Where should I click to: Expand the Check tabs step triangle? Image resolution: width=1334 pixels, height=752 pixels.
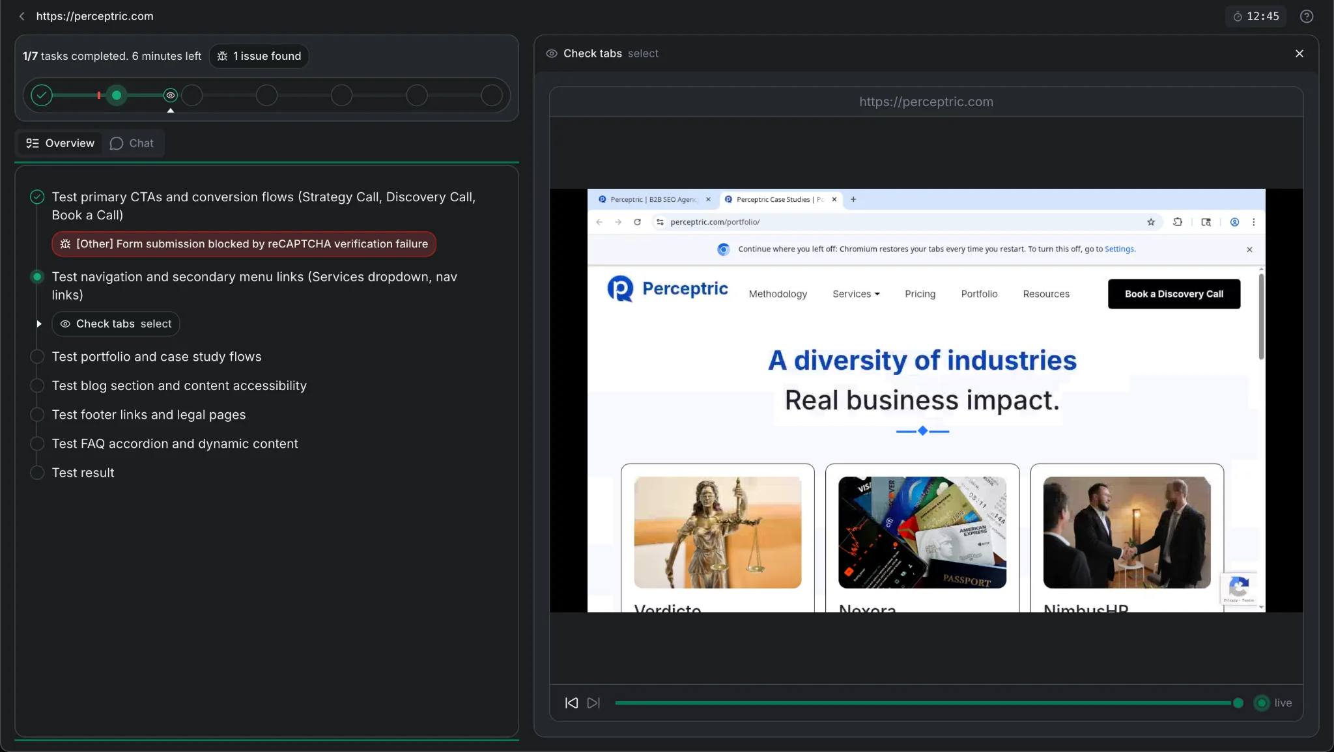coord(39,324)
